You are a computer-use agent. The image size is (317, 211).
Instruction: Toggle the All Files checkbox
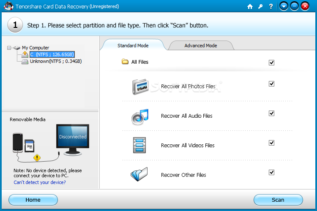(x=271, y=62)
